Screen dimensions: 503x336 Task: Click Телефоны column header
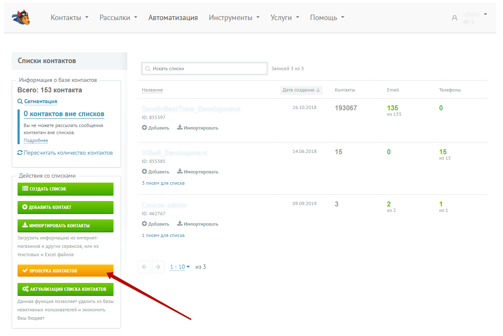pos(450,90)
